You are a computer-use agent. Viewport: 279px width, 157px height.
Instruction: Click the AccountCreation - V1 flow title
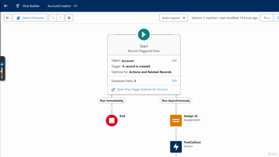pyautogui.click(x=62, y=6)
